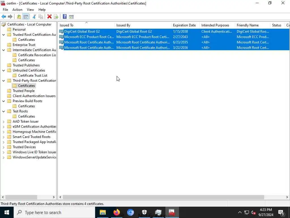Select the Certificate Trust List folder

(x=33, y=76)
